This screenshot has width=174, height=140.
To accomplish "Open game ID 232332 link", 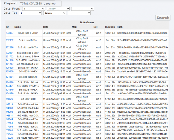I will 10,40.
